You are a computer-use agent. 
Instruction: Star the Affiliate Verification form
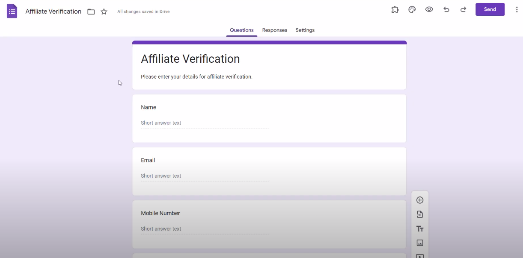[x=104, y=12]
